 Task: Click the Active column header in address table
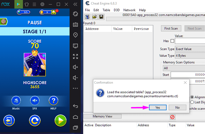(x=89, y=125)
